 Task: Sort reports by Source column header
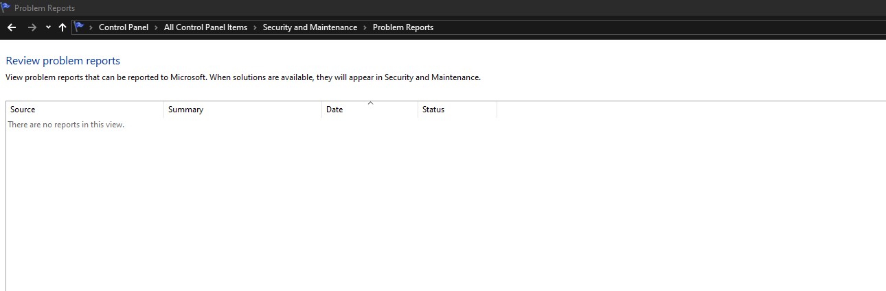(23, 110)
